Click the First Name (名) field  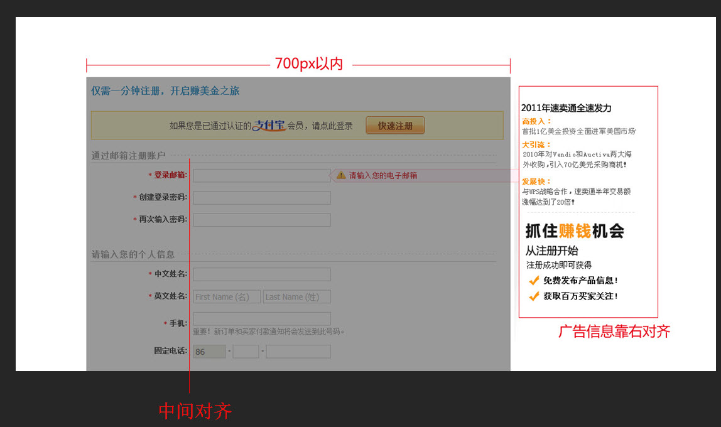(227, 297)
